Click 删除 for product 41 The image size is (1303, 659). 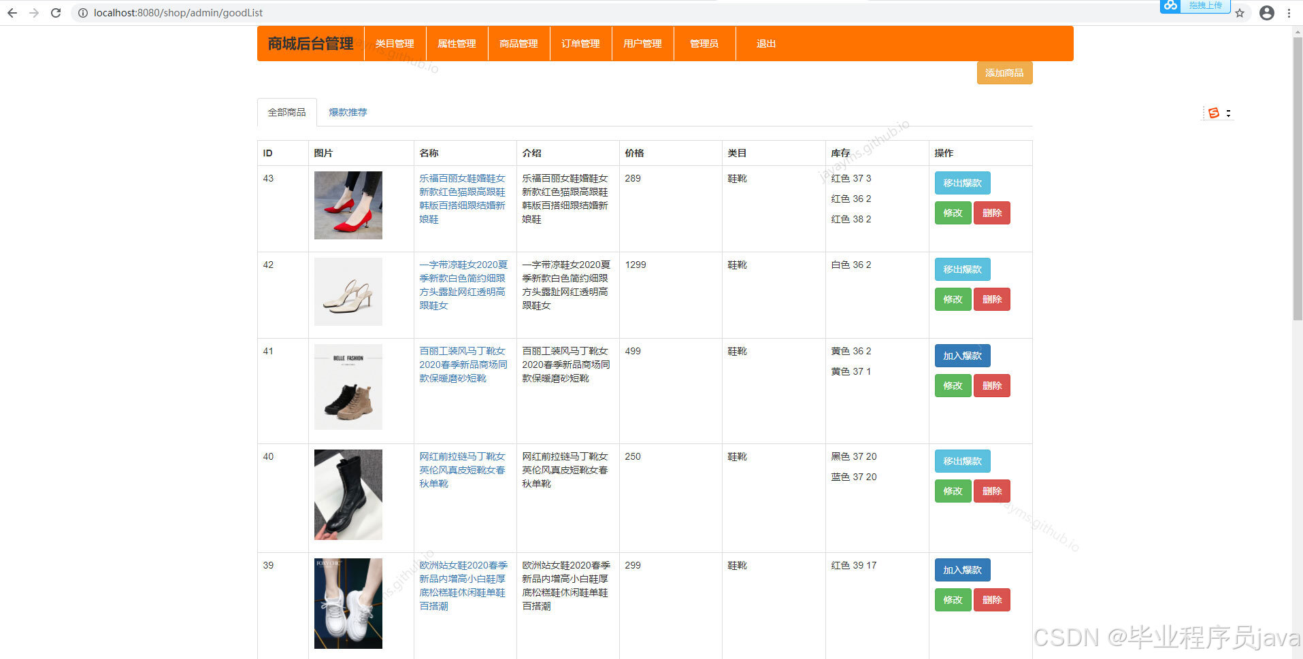(992, 386)
